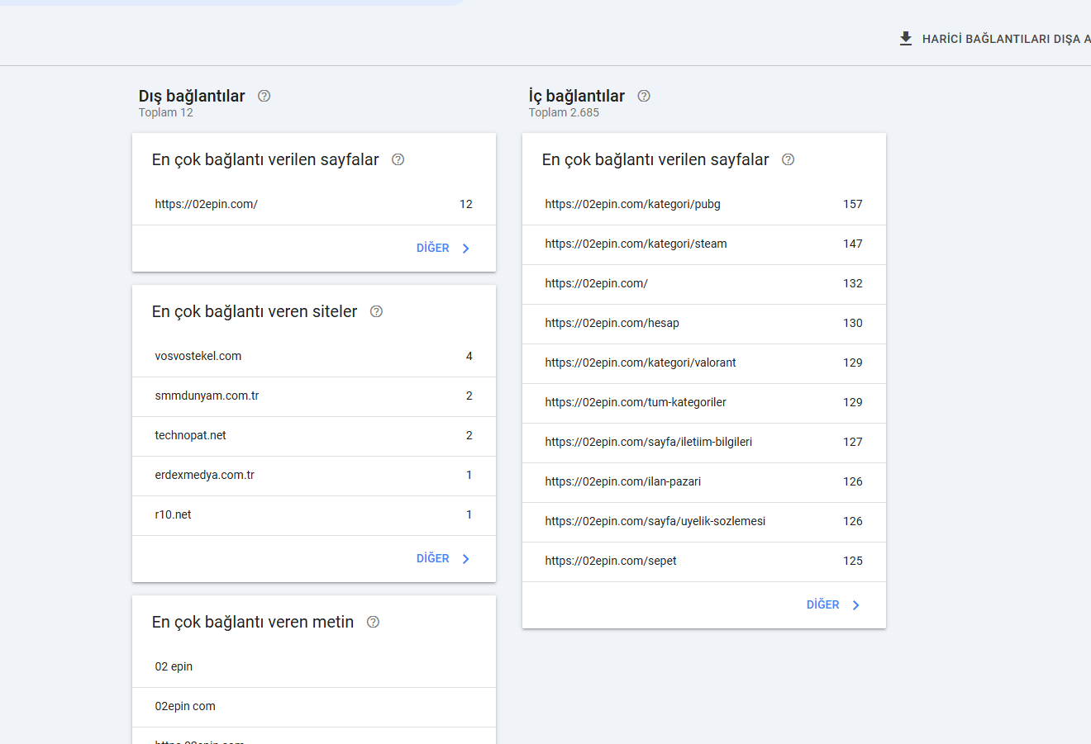Open help icon beside İç bağlantılar heading
This screenshot has width=1091, height=744.
point(644,96)
